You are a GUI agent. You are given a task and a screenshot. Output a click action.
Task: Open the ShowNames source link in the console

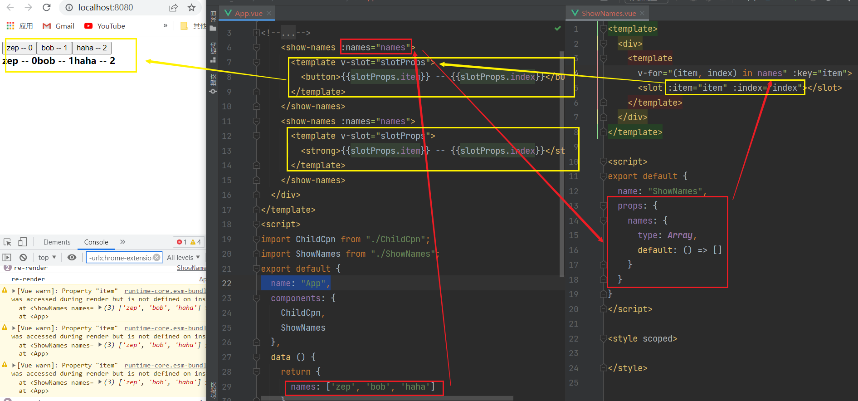pyautogui.click(x=191, y=268)
